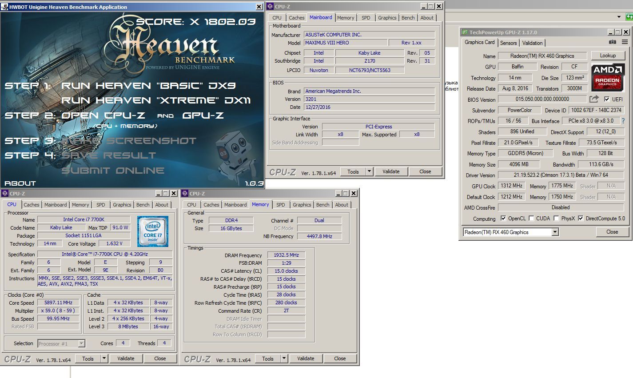Click the HWBOT Heaven title bar icon
Image resolution: width=633 pixels, height=378 pixels.
click(x=5, y=7)
